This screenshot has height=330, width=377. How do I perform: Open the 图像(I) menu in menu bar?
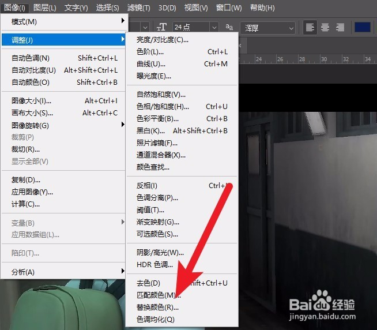tap(14, 7)
